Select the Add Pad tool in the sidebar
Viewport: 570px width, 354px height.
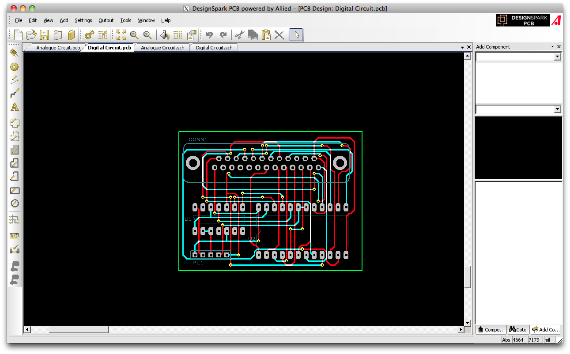coord(14,67)
